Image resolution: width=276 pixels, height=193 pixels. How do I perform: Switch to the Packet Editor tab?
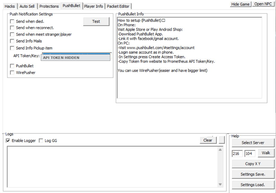(118, 6)
